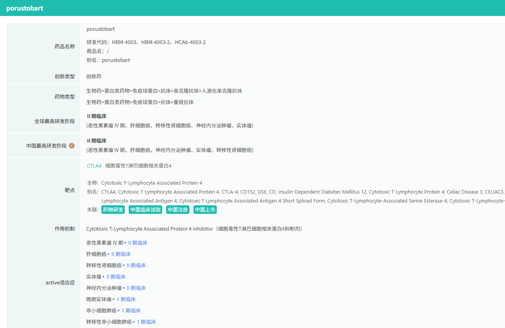505x328 pixels.
Task: Click the 中国上市 tag button
Action: tap(205, 210)
